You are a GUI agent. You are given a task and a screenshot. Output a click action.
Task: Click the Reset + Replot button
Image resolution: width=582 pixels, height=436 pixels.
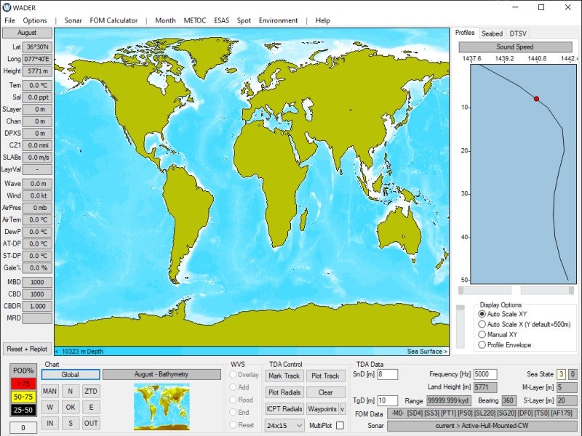click(x=27, y=349)
